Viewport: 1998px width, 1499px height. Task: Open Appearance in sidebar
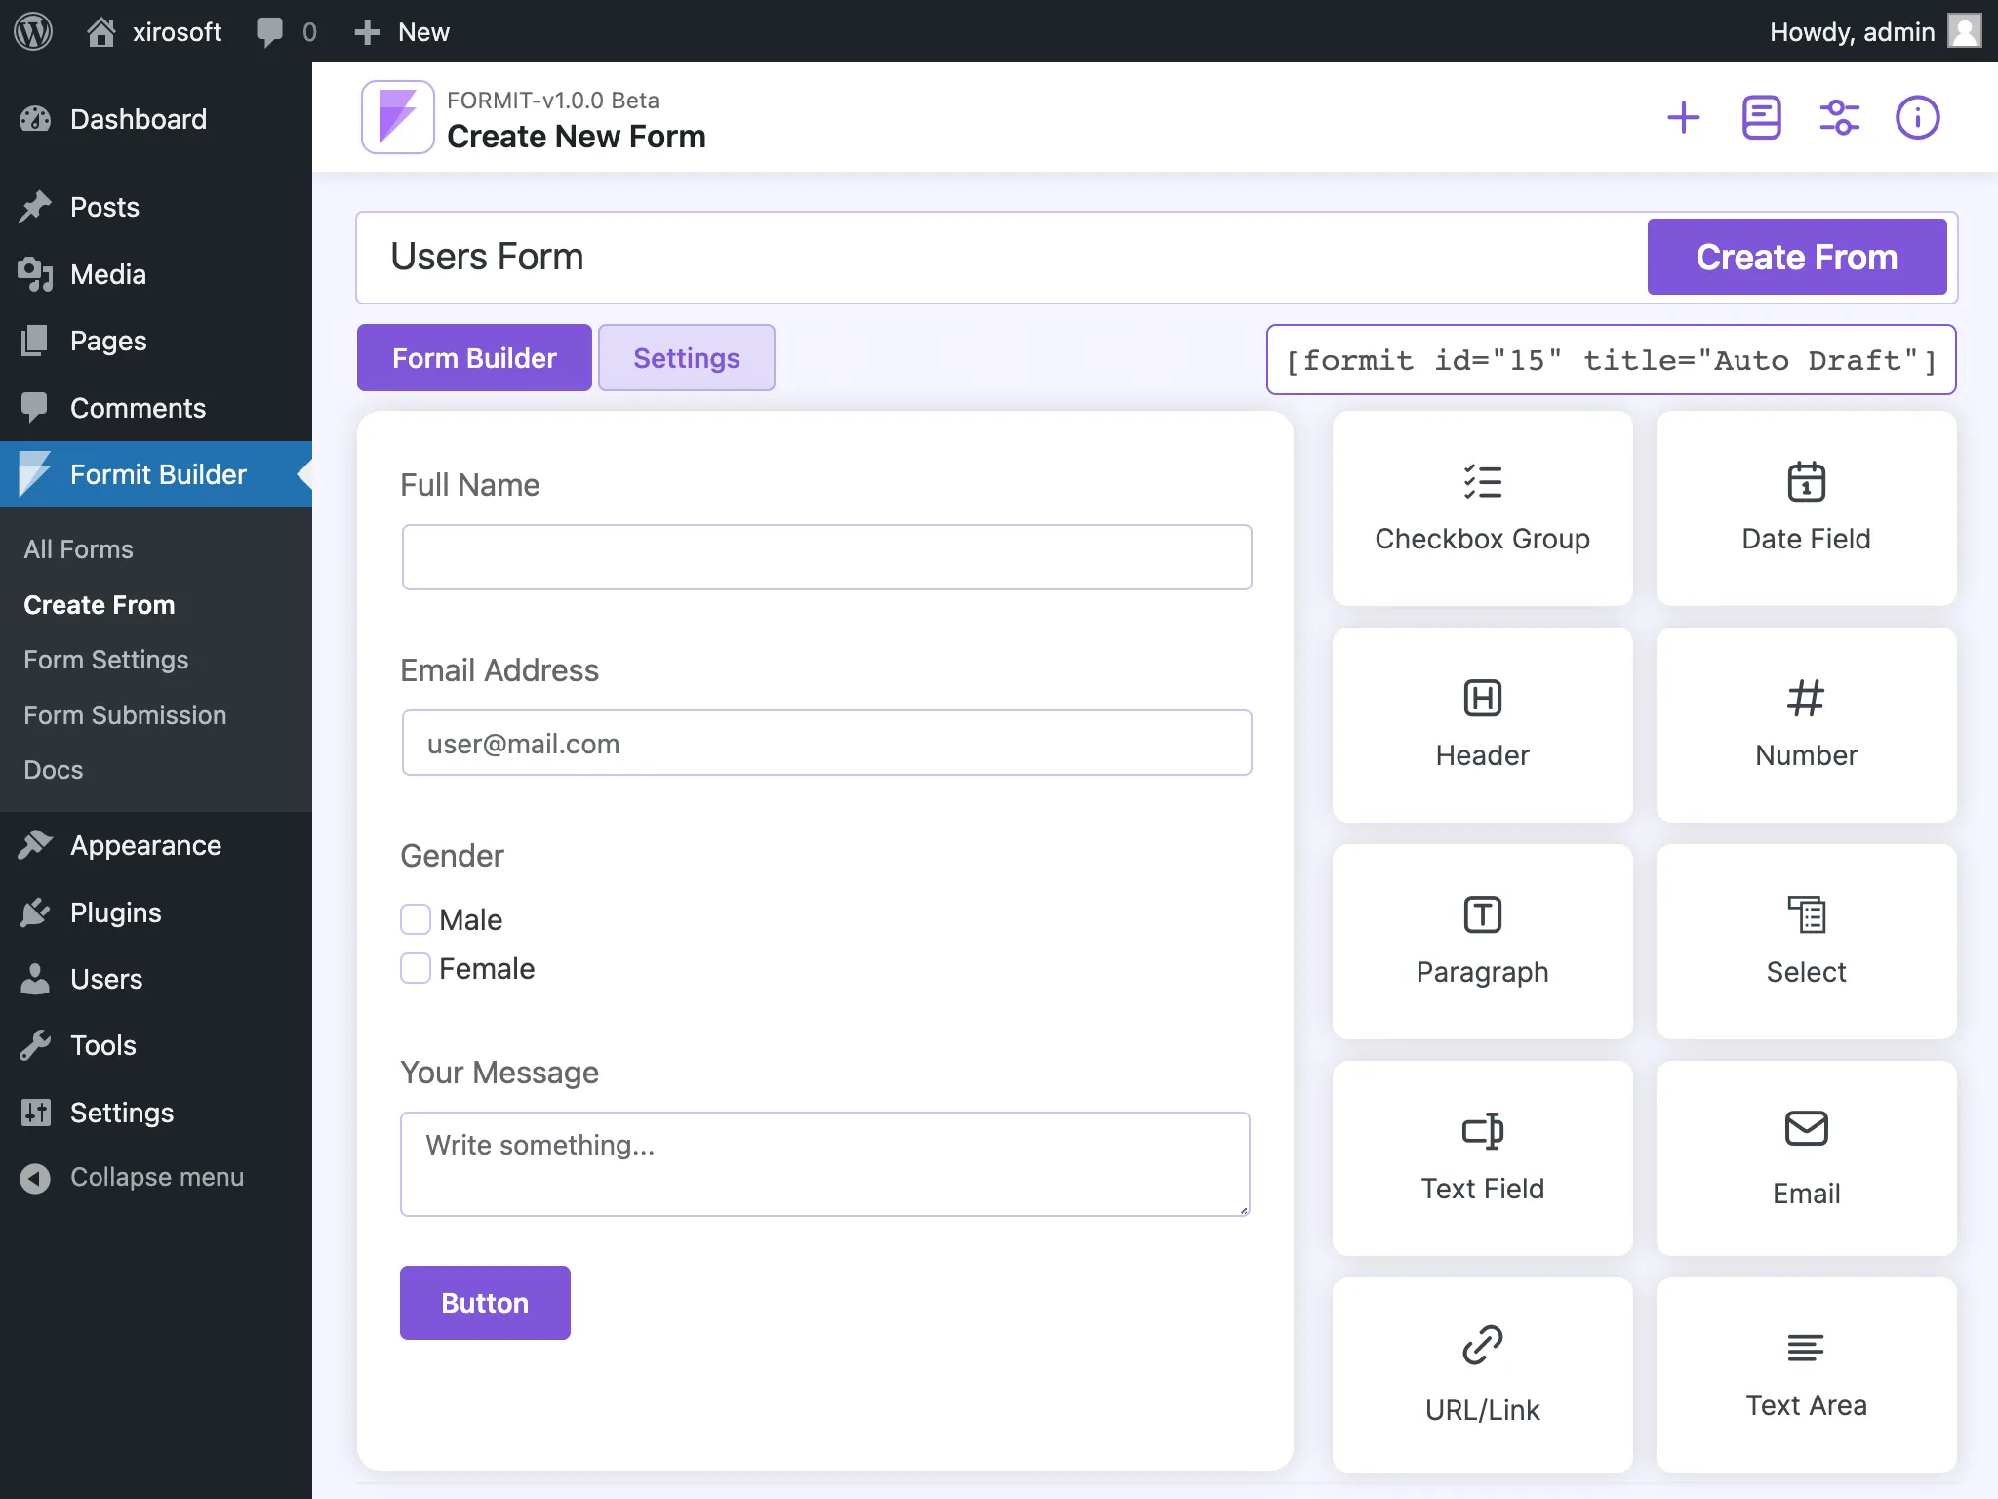[156, 845]
